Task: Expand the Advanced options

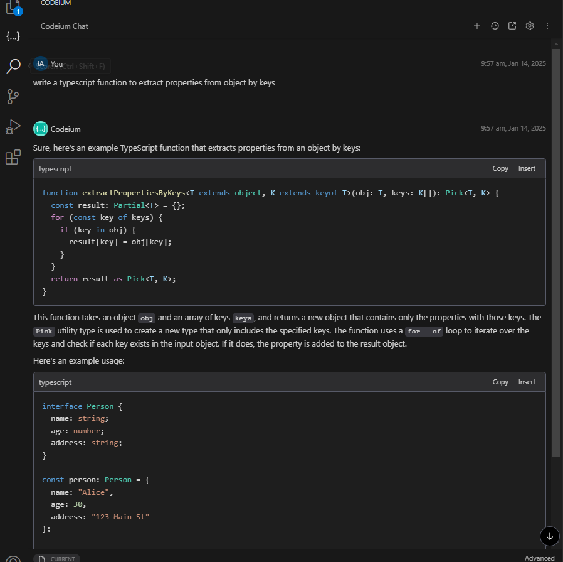Action: click(539, 558)
